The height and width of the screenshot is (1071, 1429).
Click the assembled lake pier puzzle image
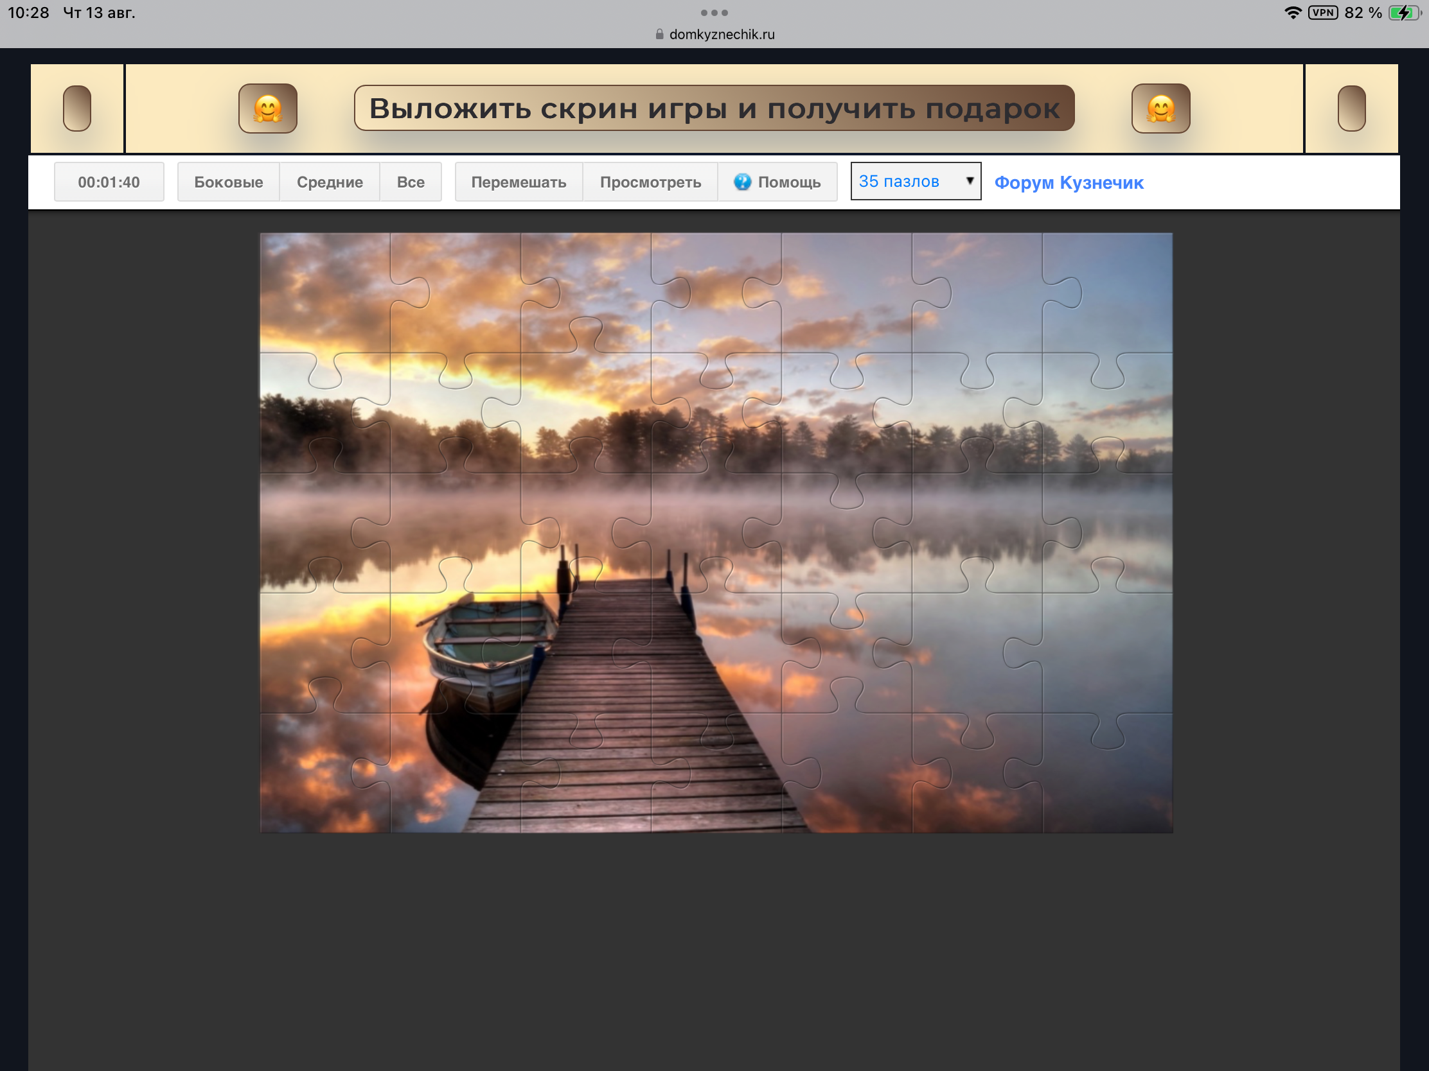tap(716, 532)
